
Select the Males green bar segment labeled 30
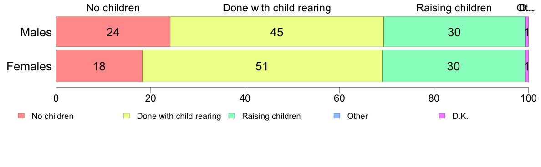(454, 32)
